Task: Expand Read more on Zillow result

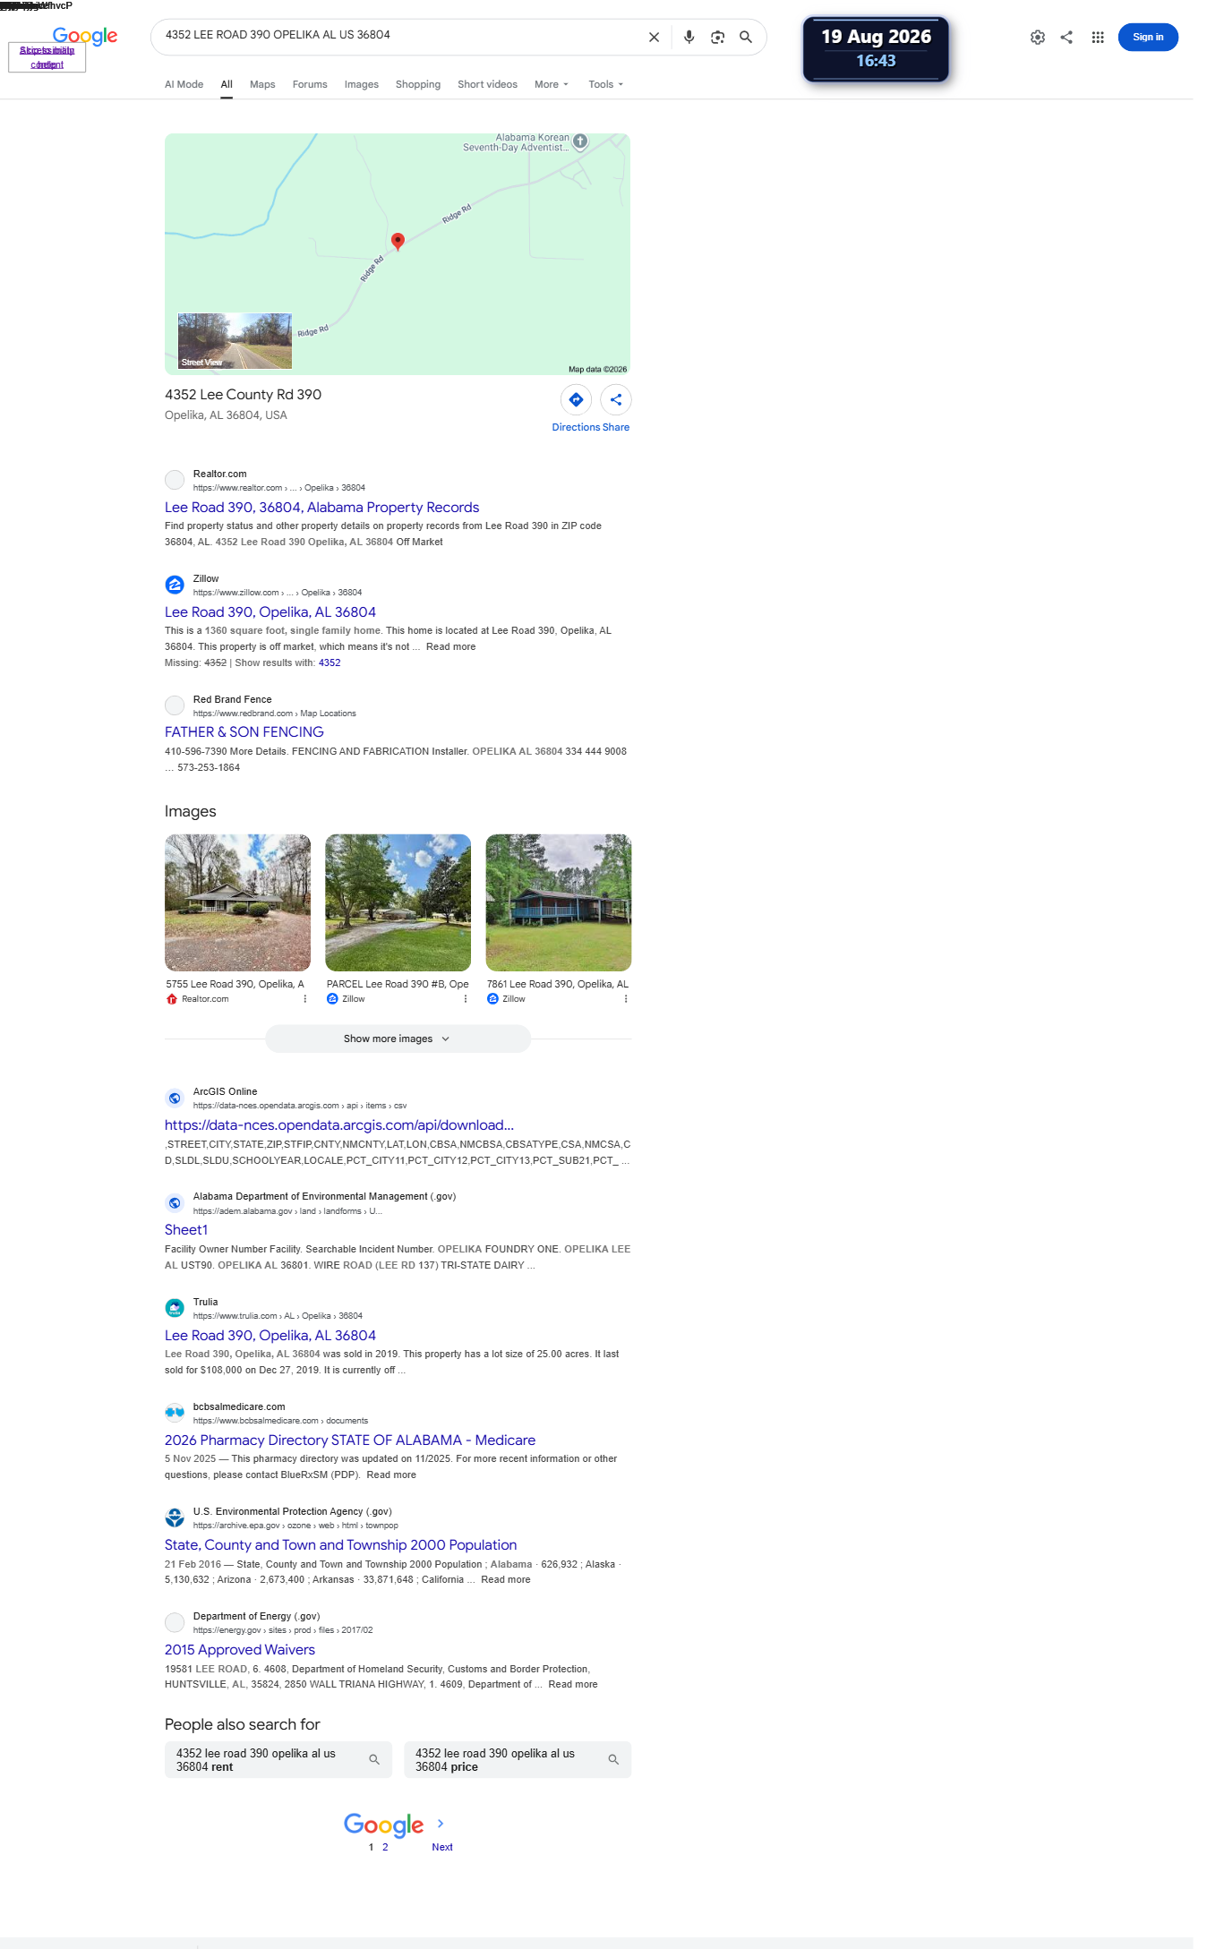Action: pyautogui.click(x=451, y=646)
